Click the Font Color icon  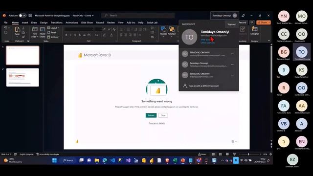(112, 35)
